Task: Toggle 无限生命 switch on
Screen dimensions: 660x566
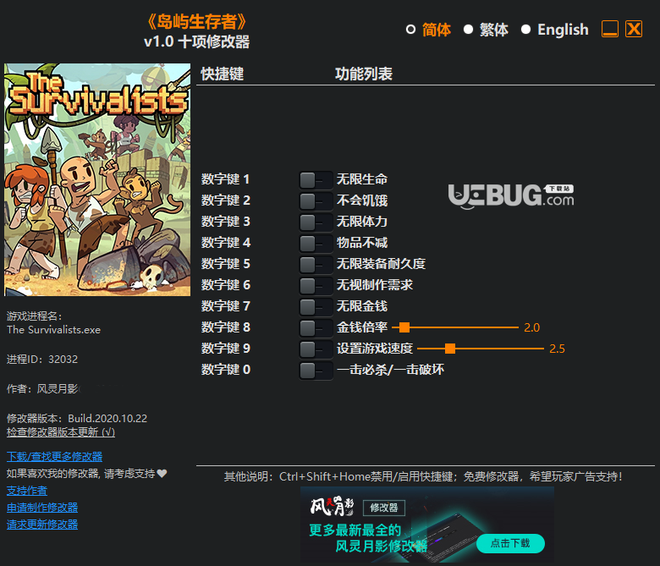Action: pyautogui.click(x=316, y=180)
